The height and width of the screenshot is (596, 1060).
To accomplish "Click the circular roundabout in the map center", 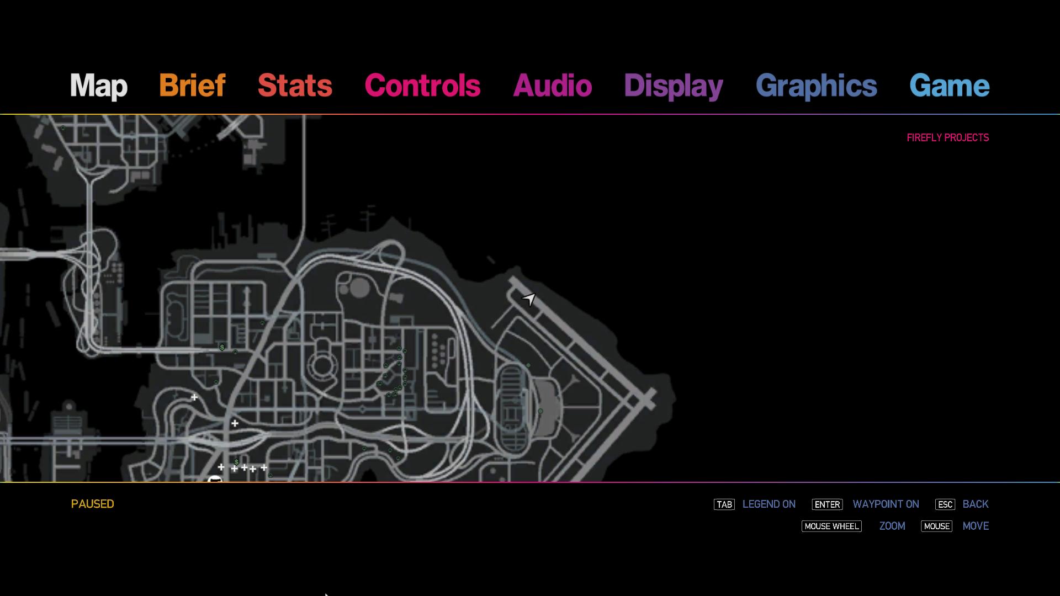I will tap(321, 365).
